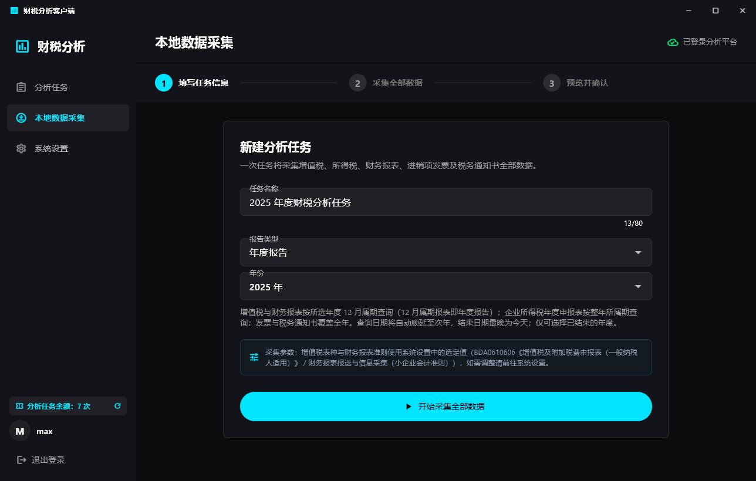The height and width of the screenshot is (481, 756).
Task: Click the 本地数据采集 page title
Action: [194, 42]
